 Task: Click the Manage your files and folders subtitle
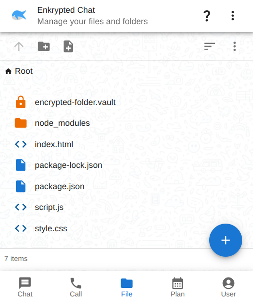coord(92,21)
